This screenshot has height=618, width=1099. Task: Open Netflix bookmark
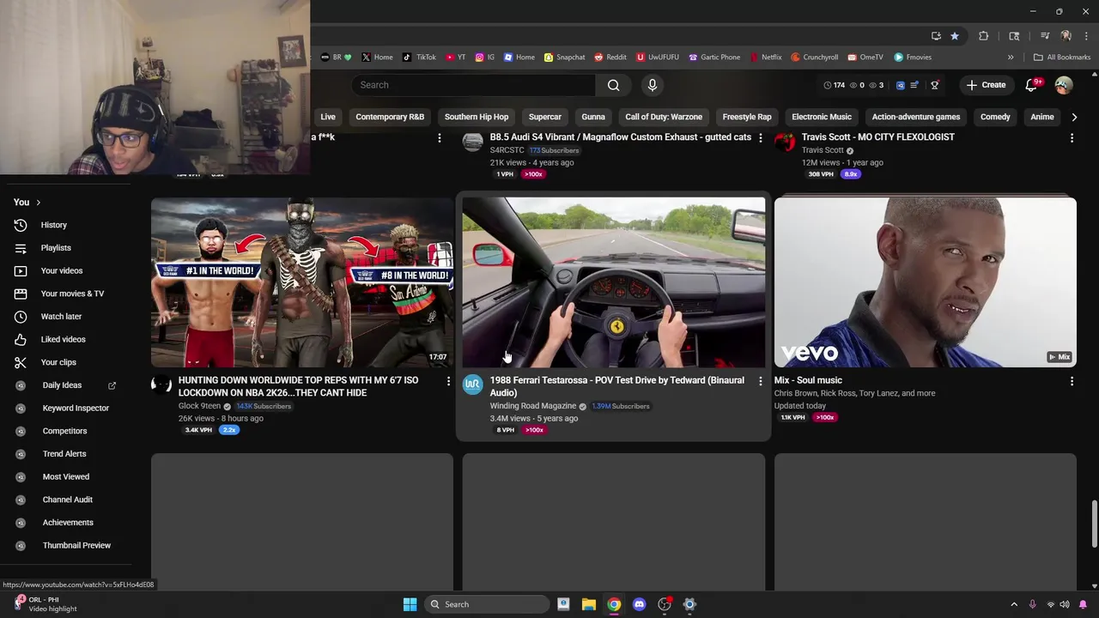(x=766, y=58)
